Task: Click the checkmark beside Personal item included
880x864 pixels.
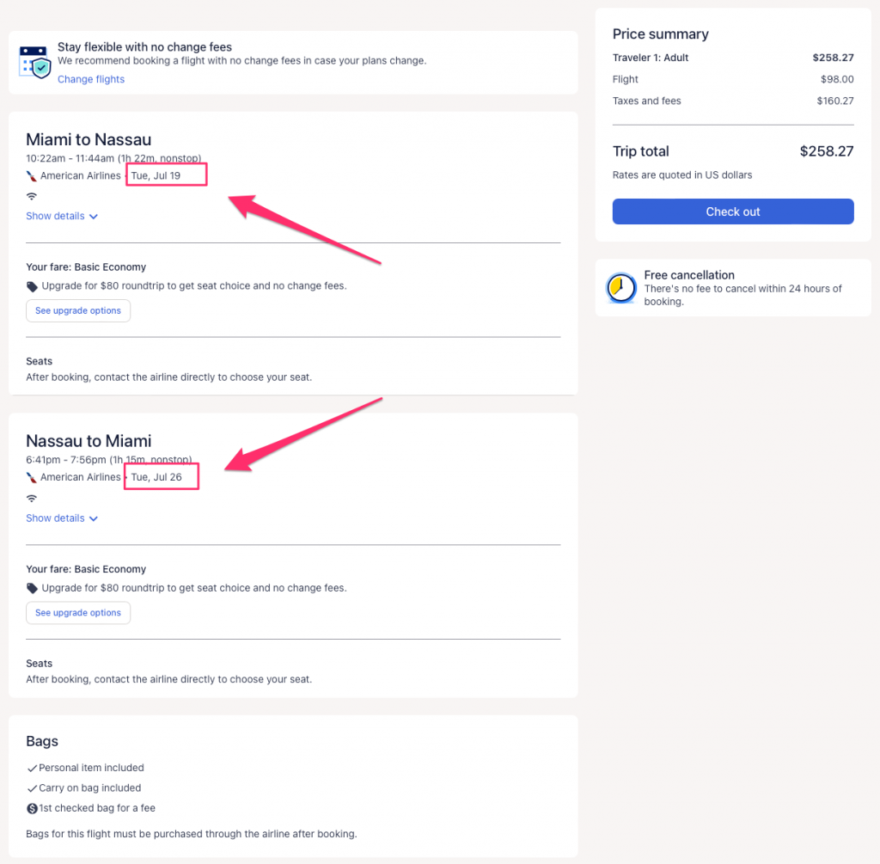Action: click(x=33, y=769)
